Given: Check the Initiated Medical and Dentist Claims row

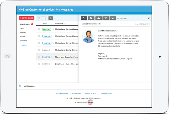Looking at the screenshot, I should [x=39, y=29].
